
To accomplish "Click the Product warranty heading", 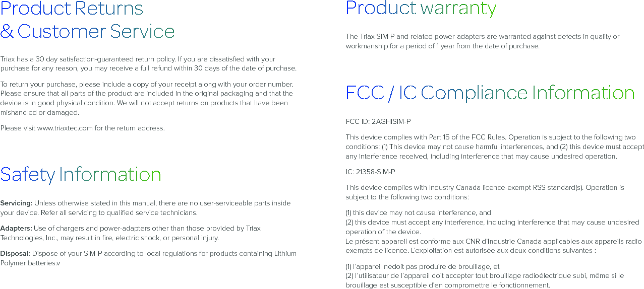I will 421,9.
